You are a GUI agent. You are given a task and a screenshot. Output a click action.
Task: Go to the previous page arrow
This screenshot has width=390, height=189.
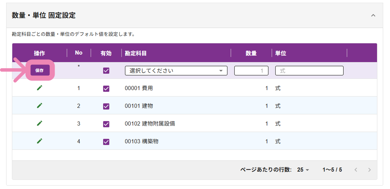(356, 170)
